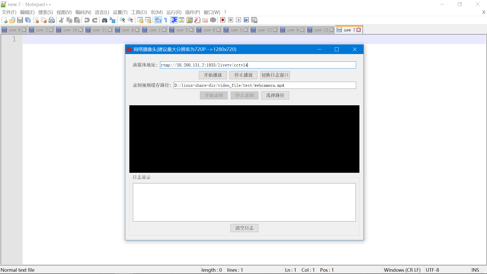The image size is (487, 274).
Task: Toggle Show all characters pilcrow icon
Action: click(x=166, y=20)
